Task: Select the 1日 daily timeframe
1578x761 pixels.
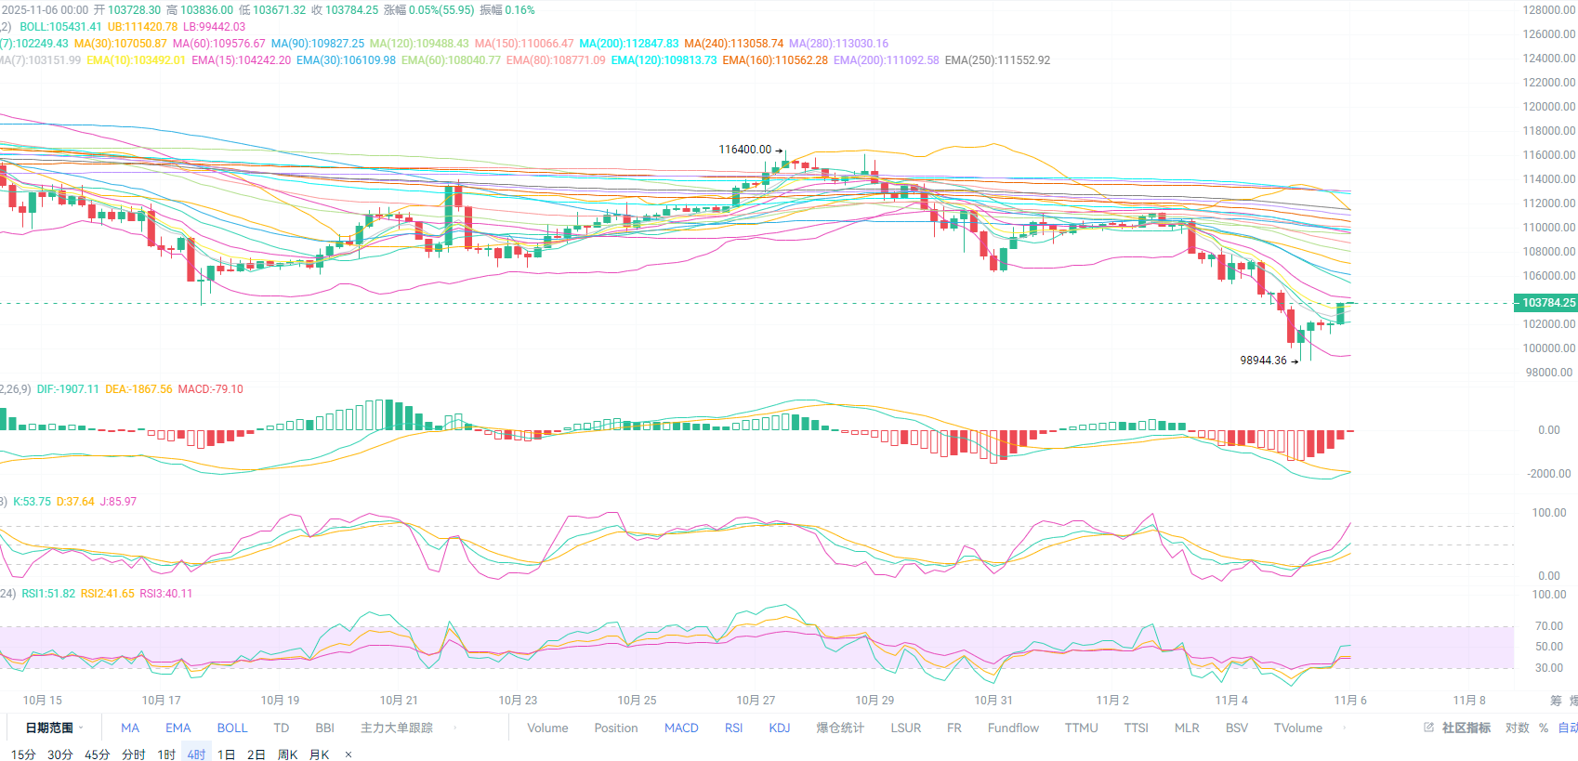Action: [x=226, y=754]
